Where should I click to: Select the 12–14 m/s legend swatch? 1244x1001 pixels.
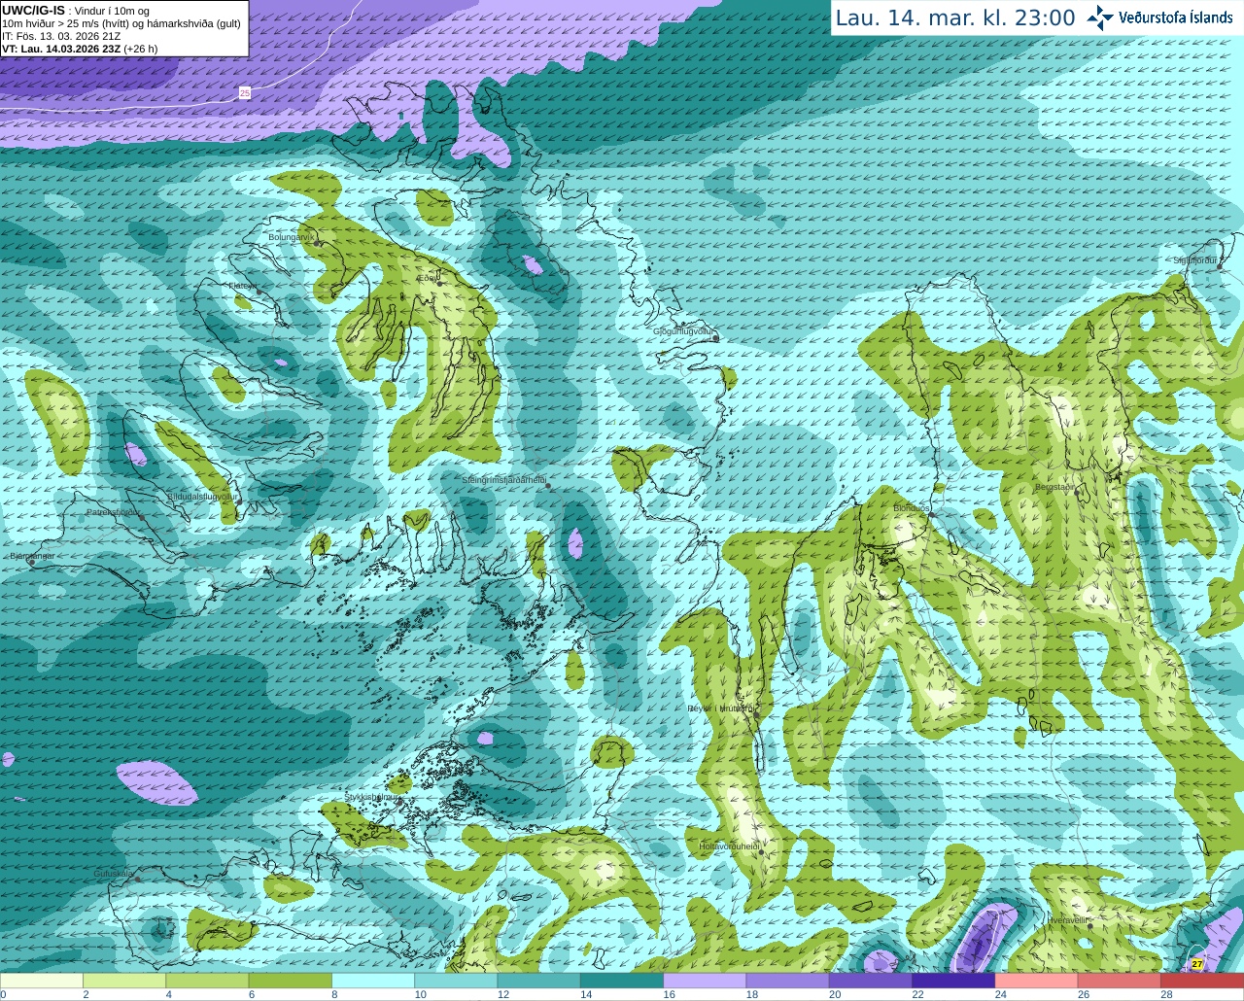click(539, 981)
